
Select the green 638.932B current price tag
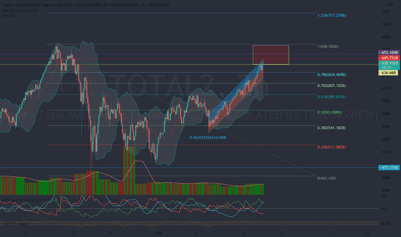389,63
